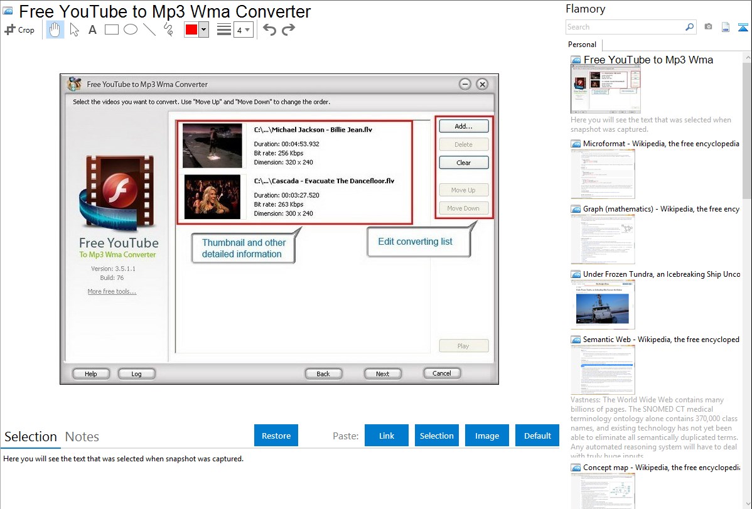Viewport: 752px width, 509px height.
Task: Click the Flash film strip logo
Action: coord(118,192)
